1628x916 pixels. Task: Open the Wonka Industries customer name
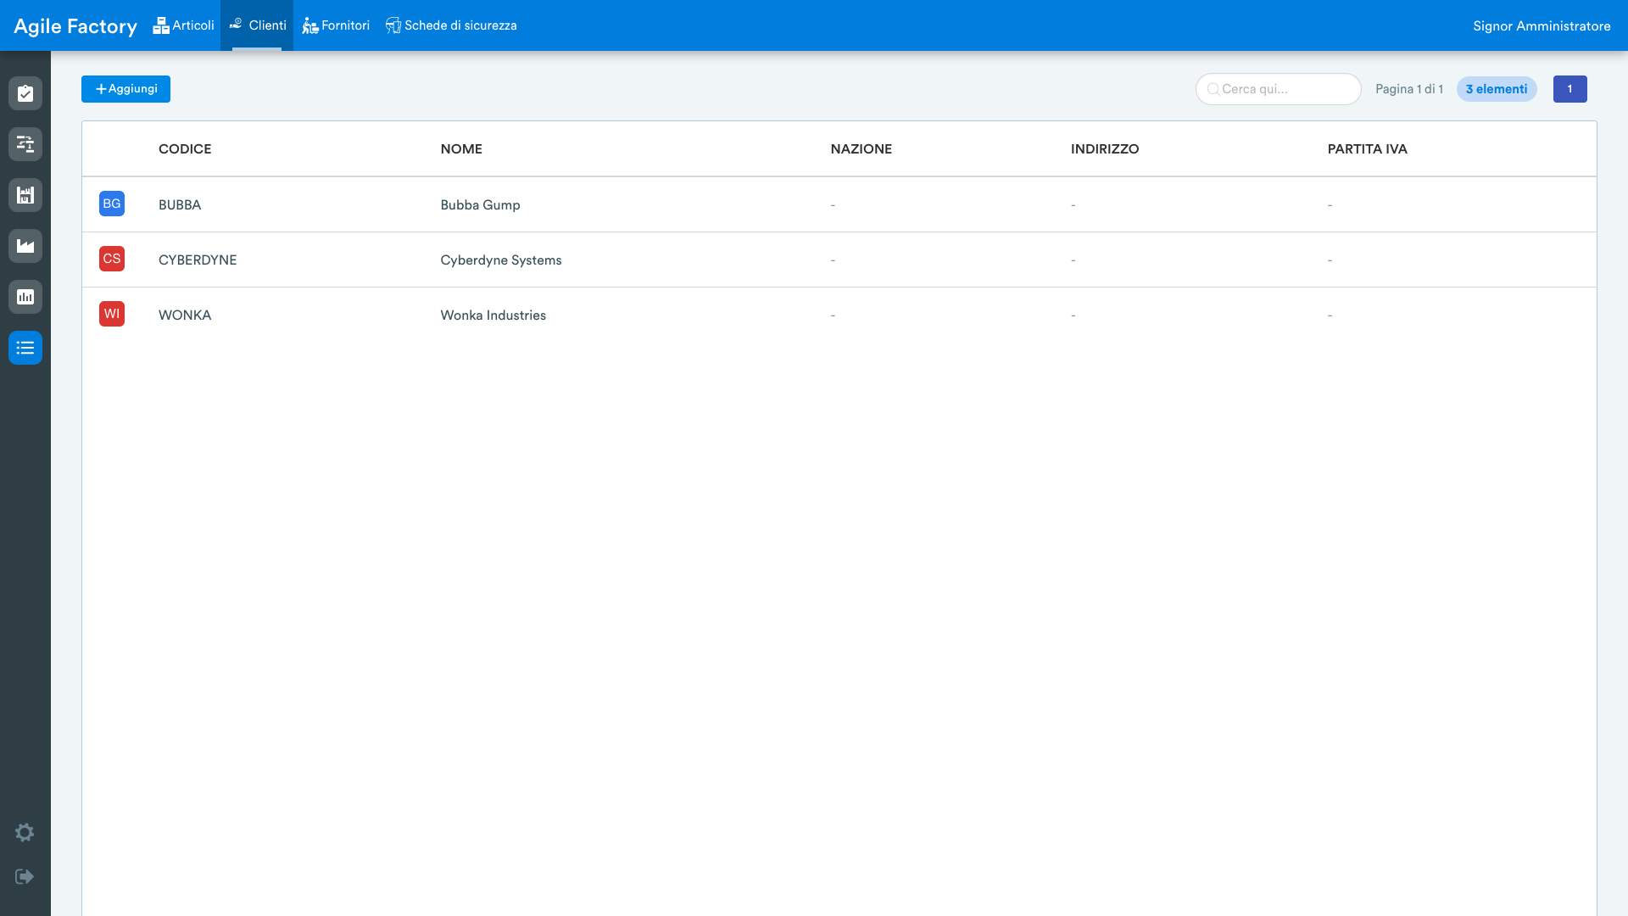click(x=493, y=316)
